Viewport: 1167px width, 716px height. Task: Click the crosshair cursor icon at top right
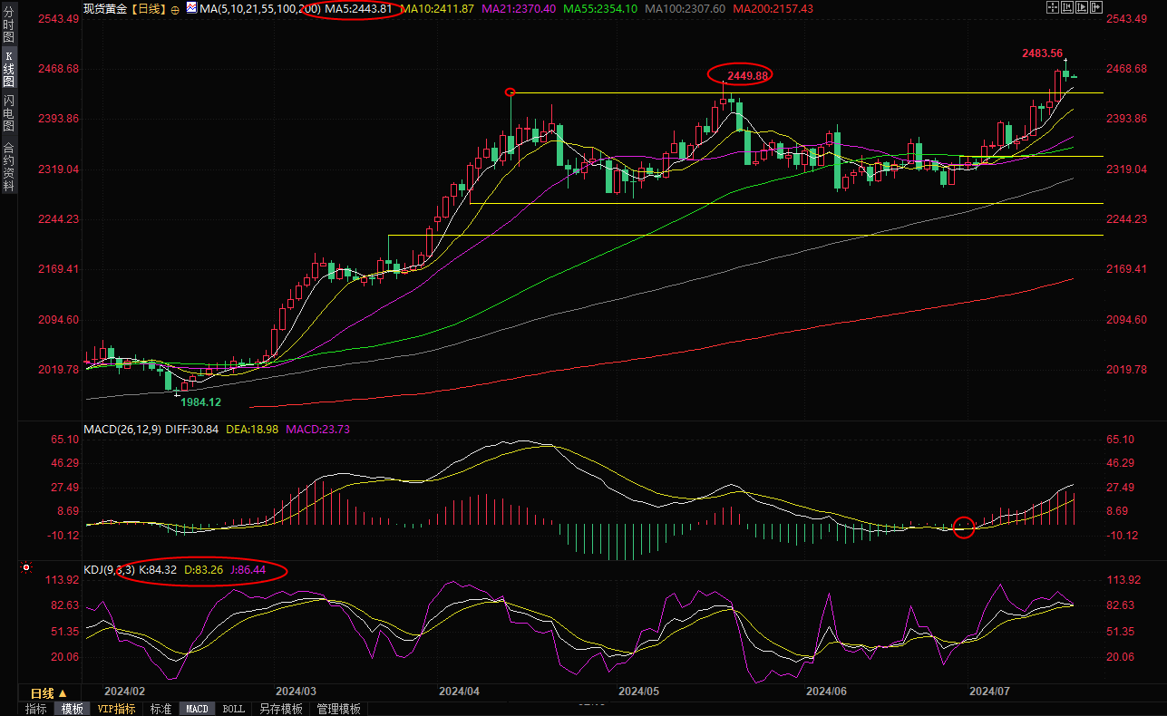coord(1052,7)
